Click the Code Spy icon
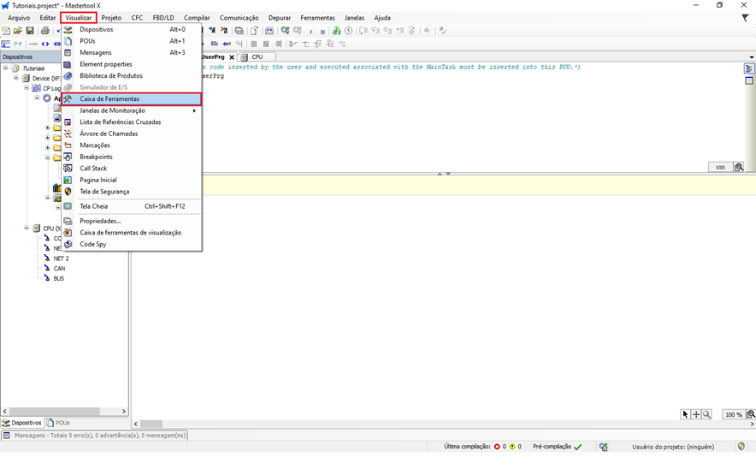 tap(68, 244)
